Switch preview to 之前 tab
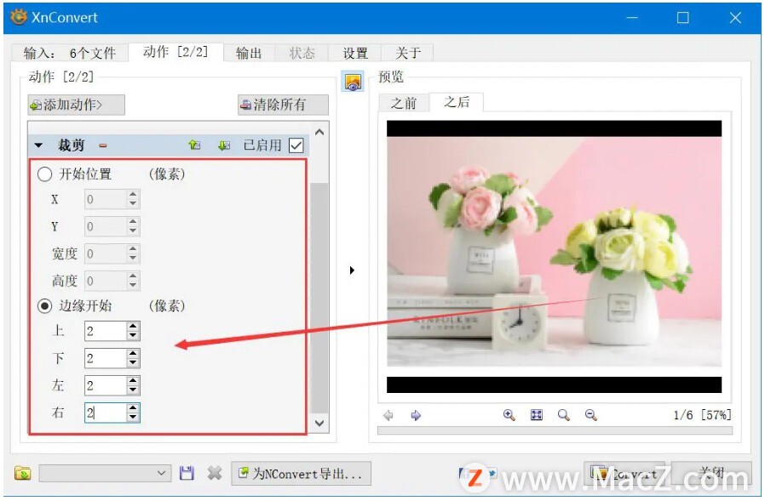Image resolution: width=765 pixels, height=501 pixels. pos(404,103)
